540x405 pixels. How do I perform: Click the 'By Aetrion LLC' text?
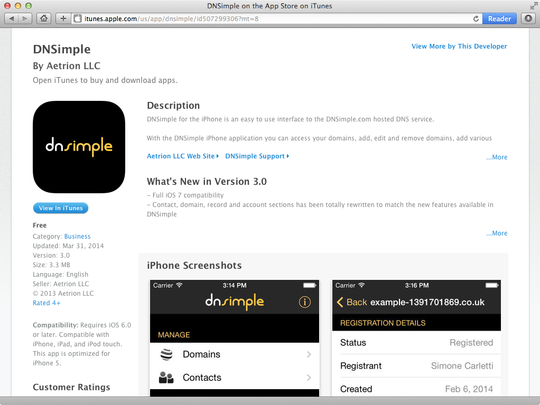(x=67, y=65)
